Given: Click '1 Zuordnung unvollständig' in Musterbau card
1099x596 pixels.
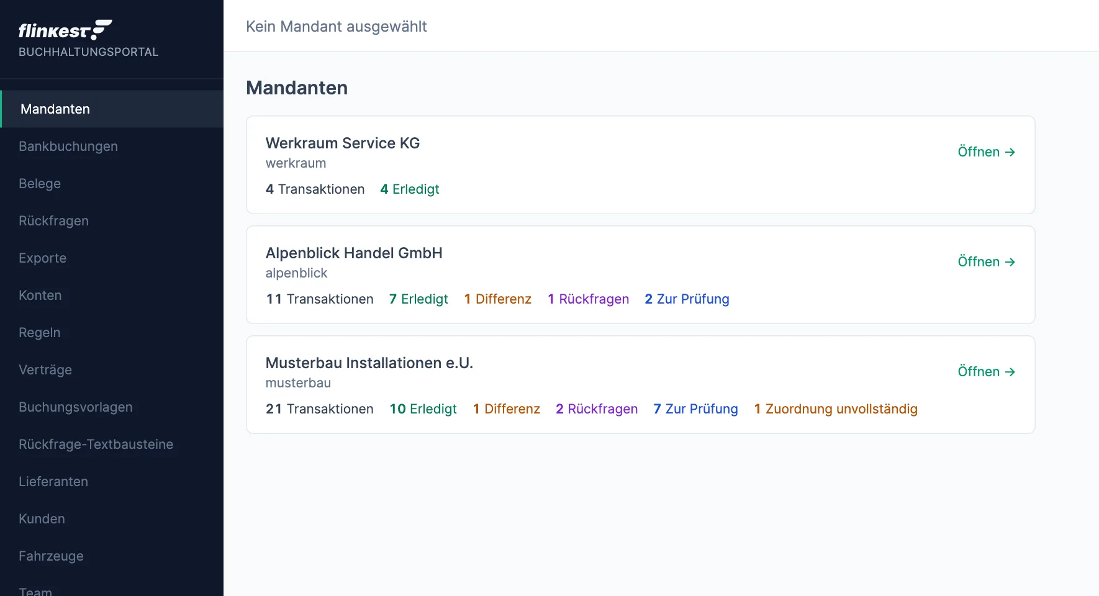Looking at the screenshot, I should (x=836, y=409).
